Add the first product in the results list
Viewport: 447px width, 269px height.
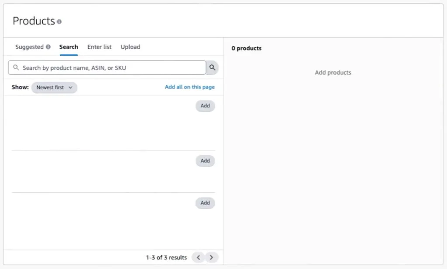tap(205, 106)
